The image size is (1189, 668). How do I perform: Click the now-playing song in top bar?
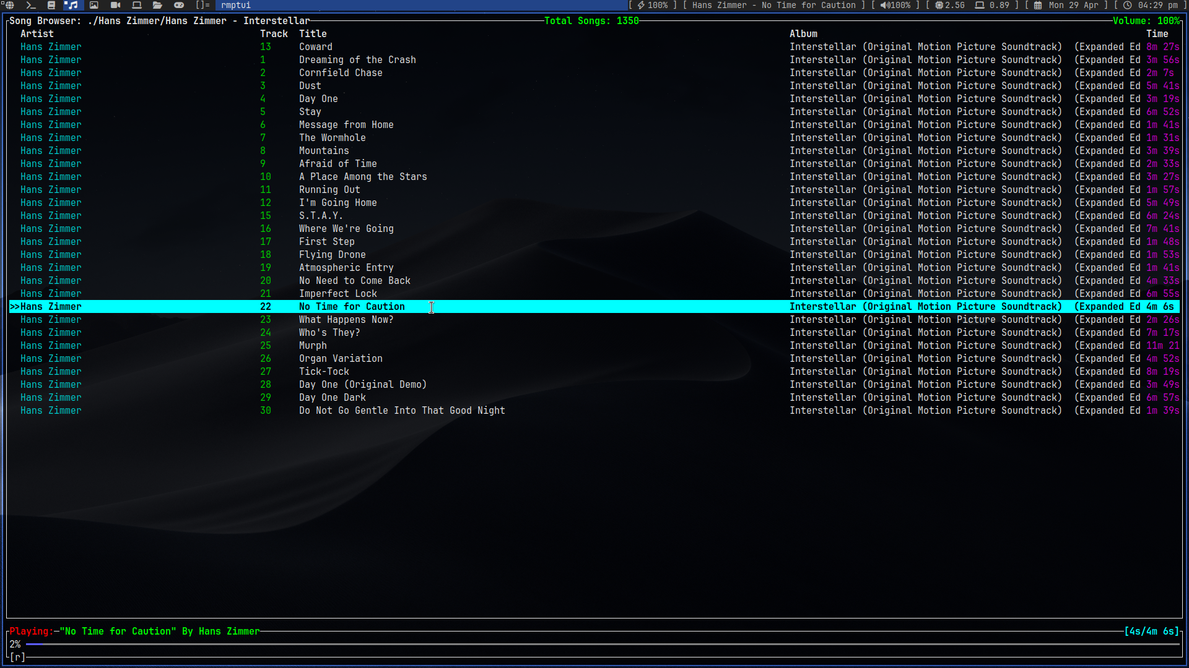[773, 5]
